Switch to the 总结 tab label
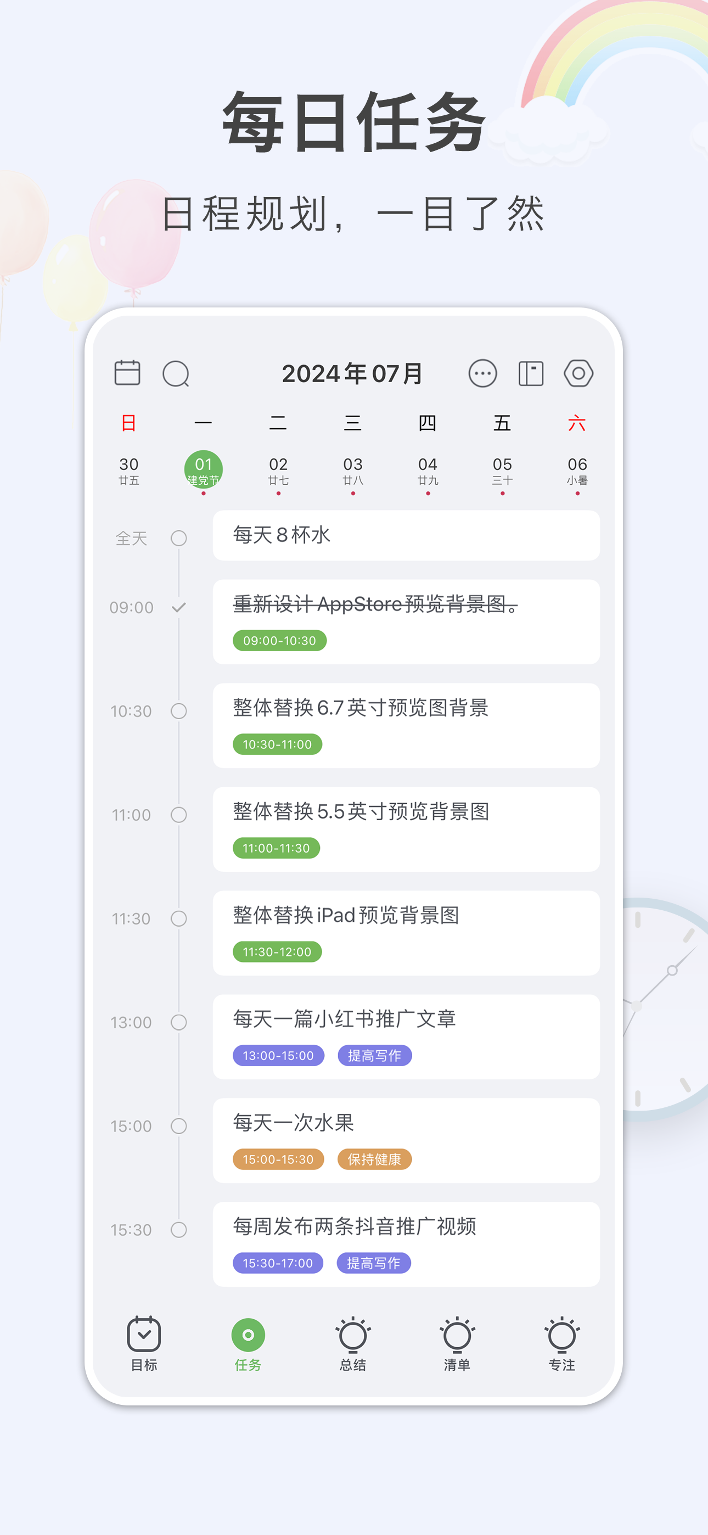708x1535 pixels. click(x=353, y=1365)
